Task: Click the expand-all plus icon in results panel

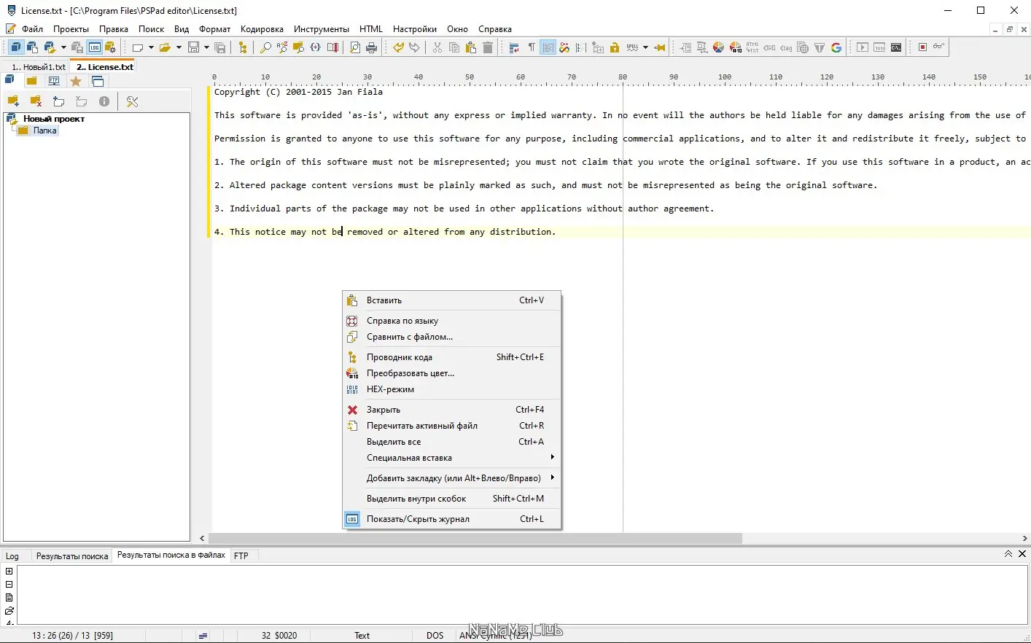Action: (9, 572)
